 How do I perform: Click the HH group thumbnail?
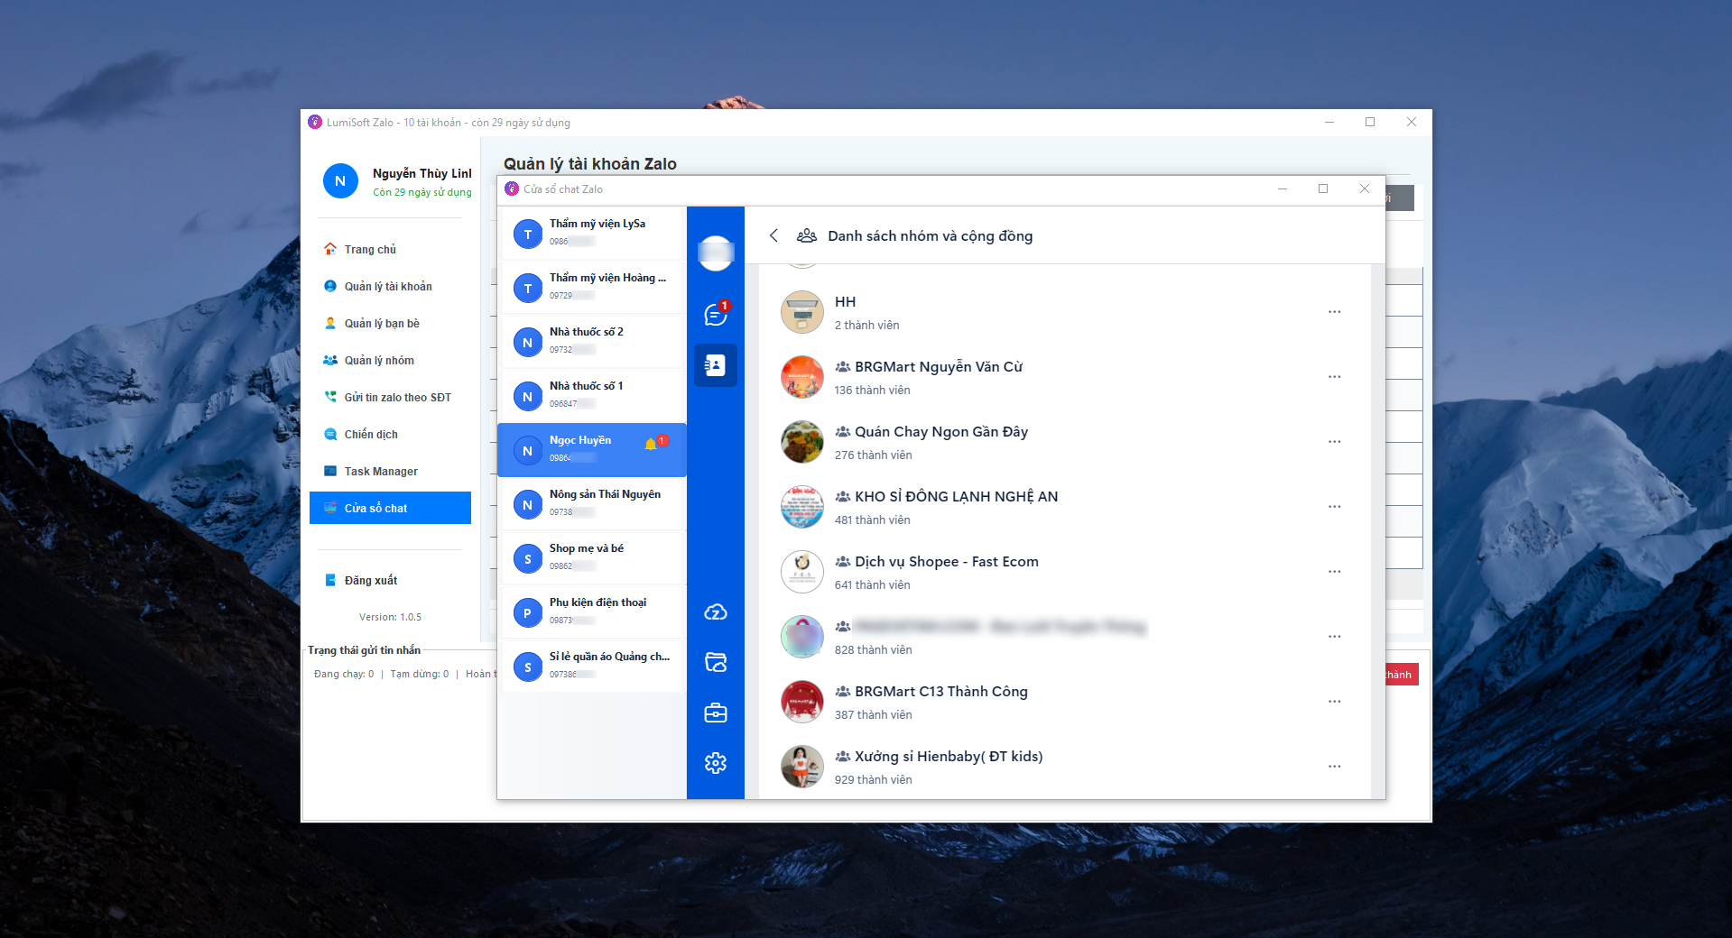[x=801, y=312]
